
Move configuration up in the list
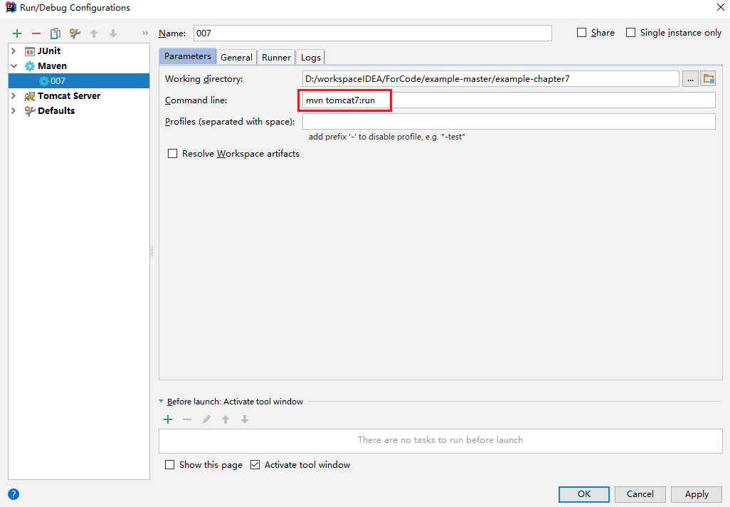93,33
